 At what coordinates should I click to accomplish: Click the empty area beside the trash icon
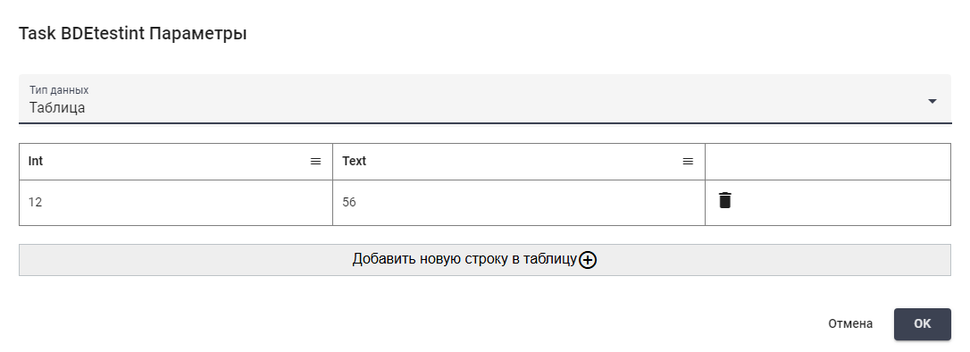pos(841,202)
